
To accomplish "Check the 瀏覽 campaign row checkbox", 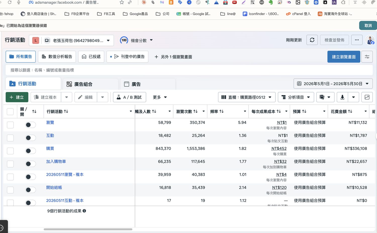I will (10, 125).
